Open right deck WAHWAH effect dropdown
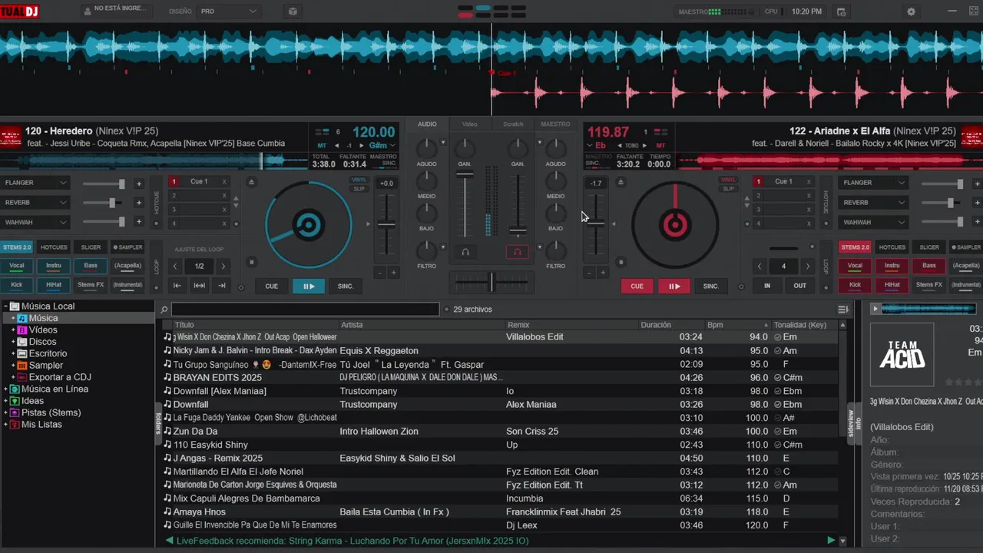The height and width of the screenshot is (553, 983). click(874, 223)
